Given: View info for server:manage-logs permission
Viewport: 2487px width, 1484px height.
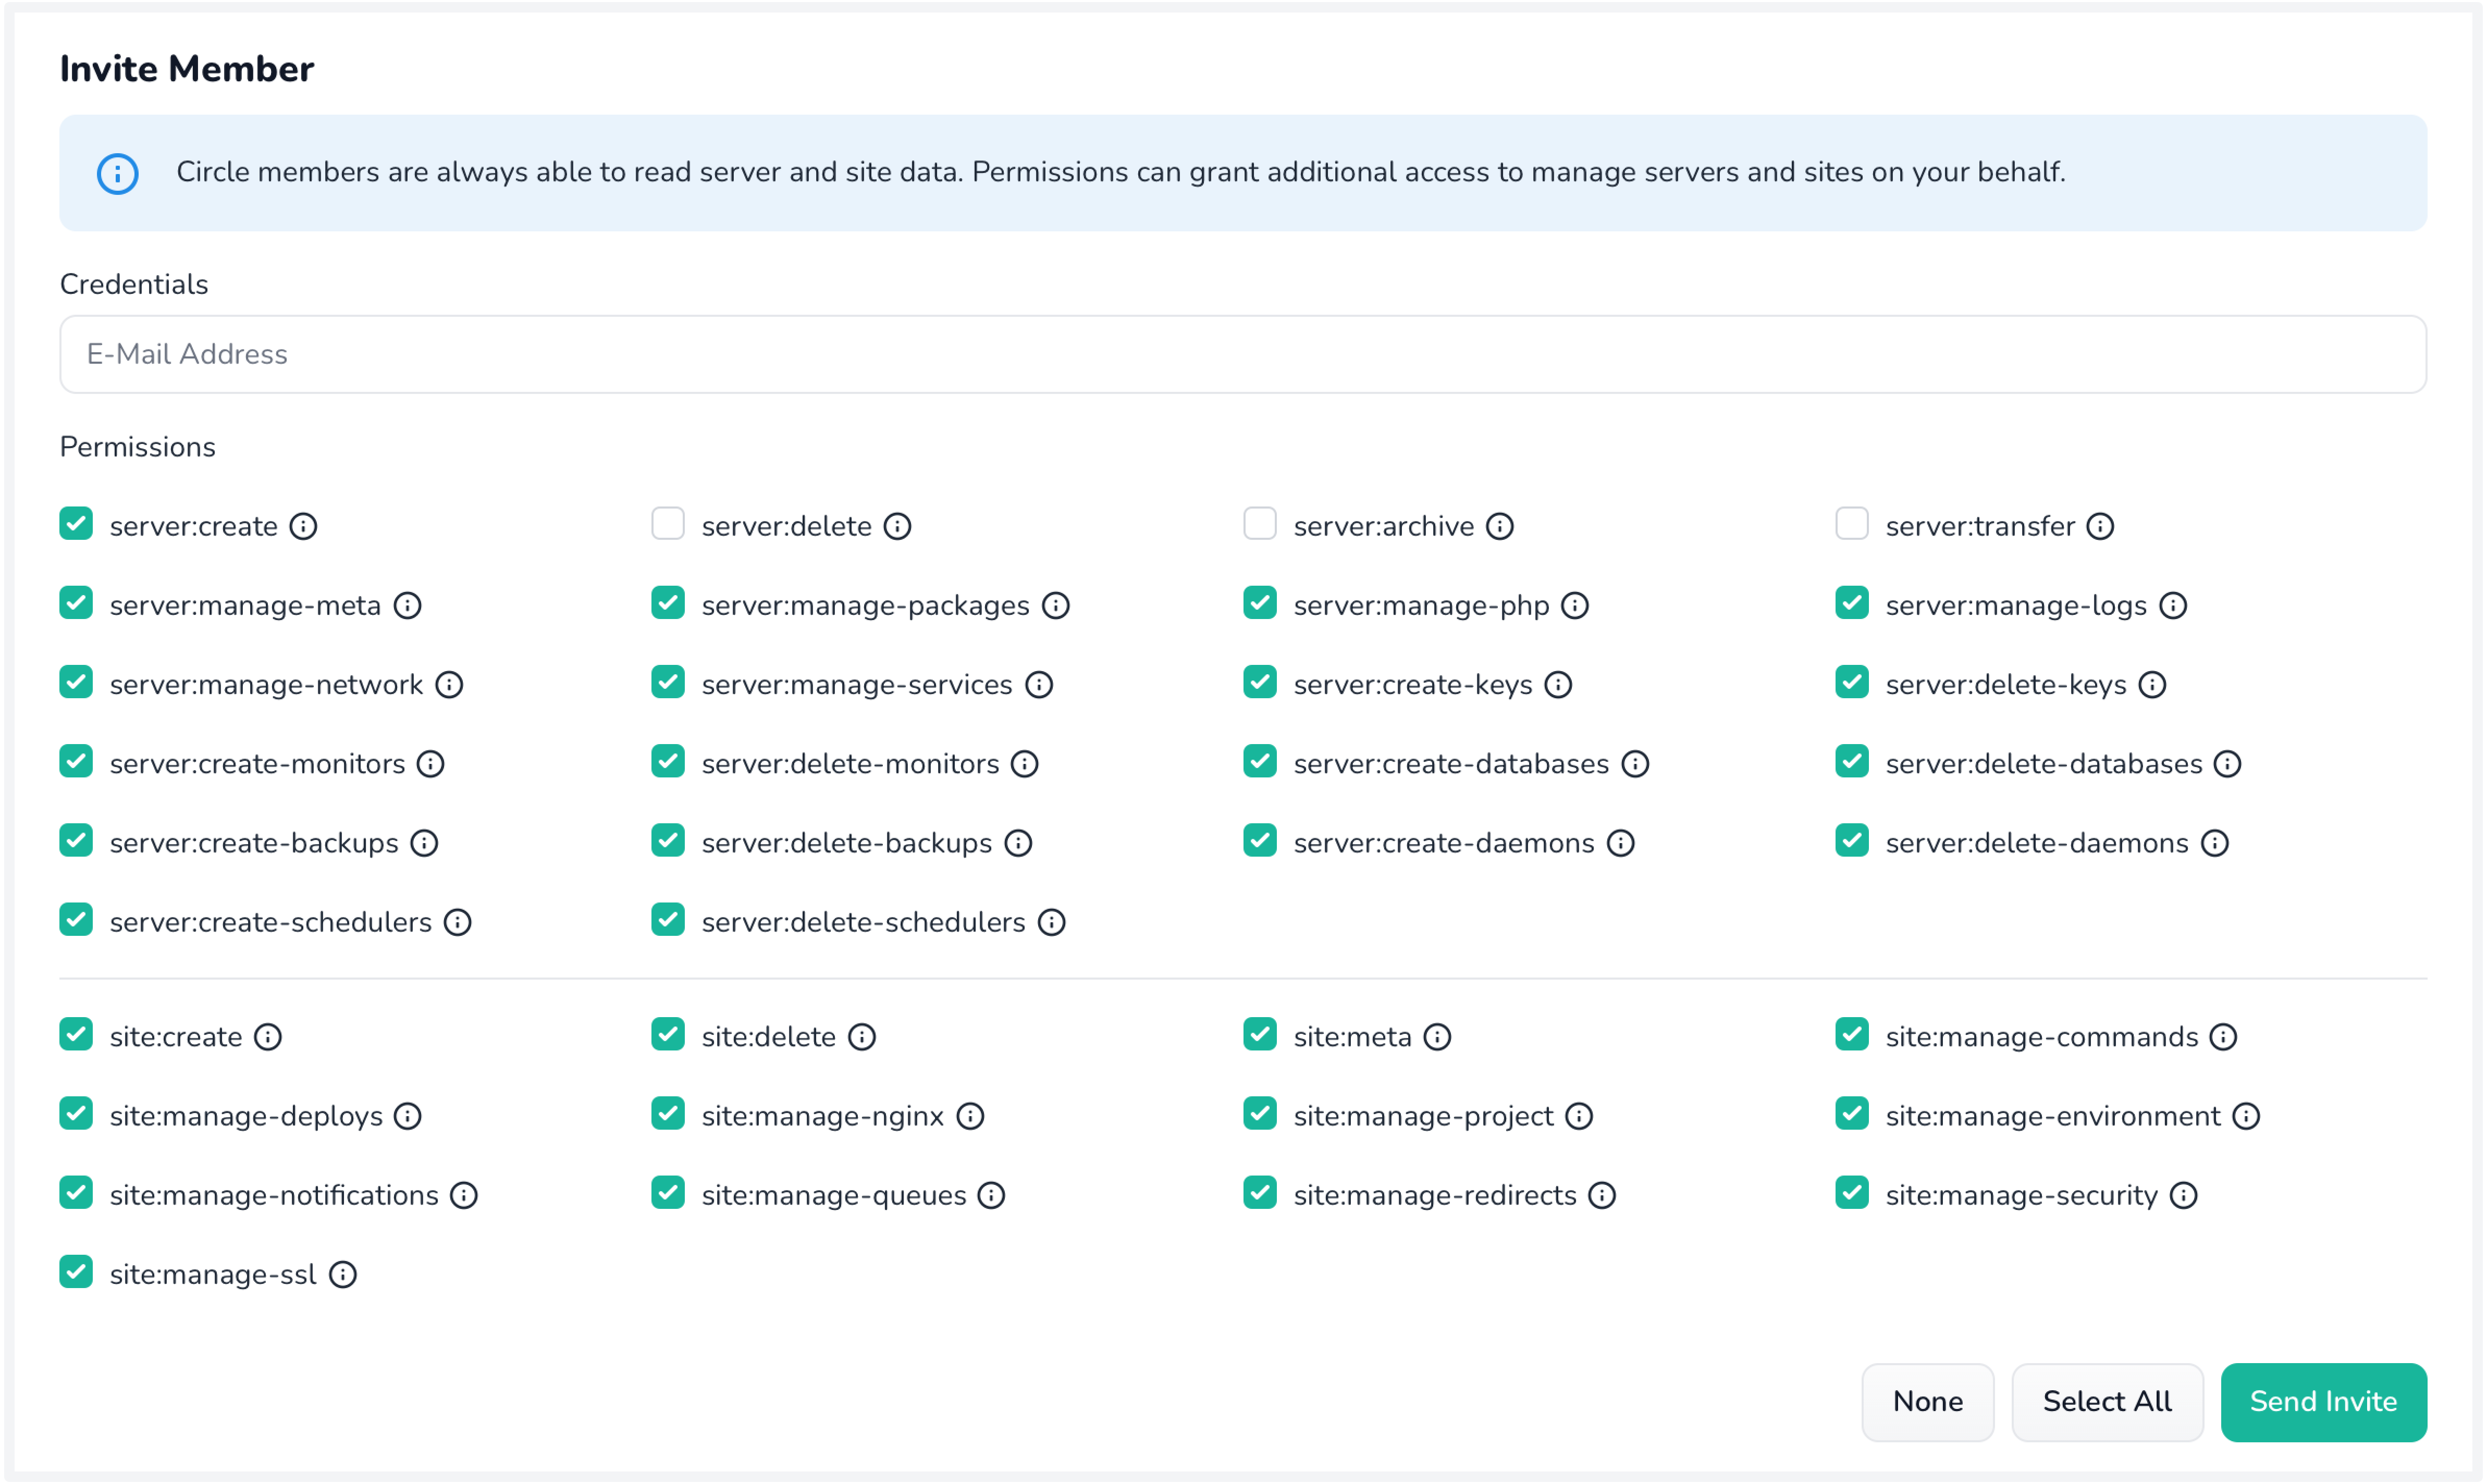Looking at the screenshot, I should coord(2173,605).
